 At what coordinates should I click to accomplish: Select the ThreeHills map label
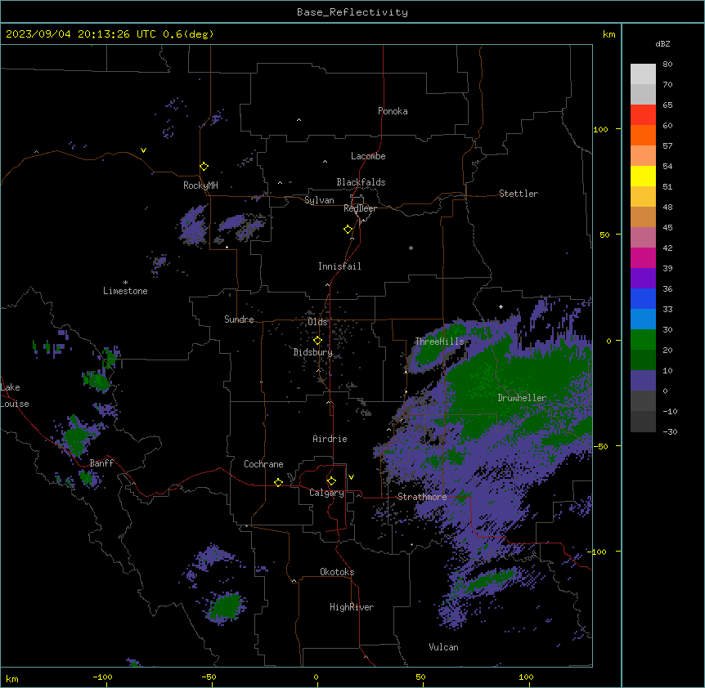pyautogui.click(x=439, y=342)
